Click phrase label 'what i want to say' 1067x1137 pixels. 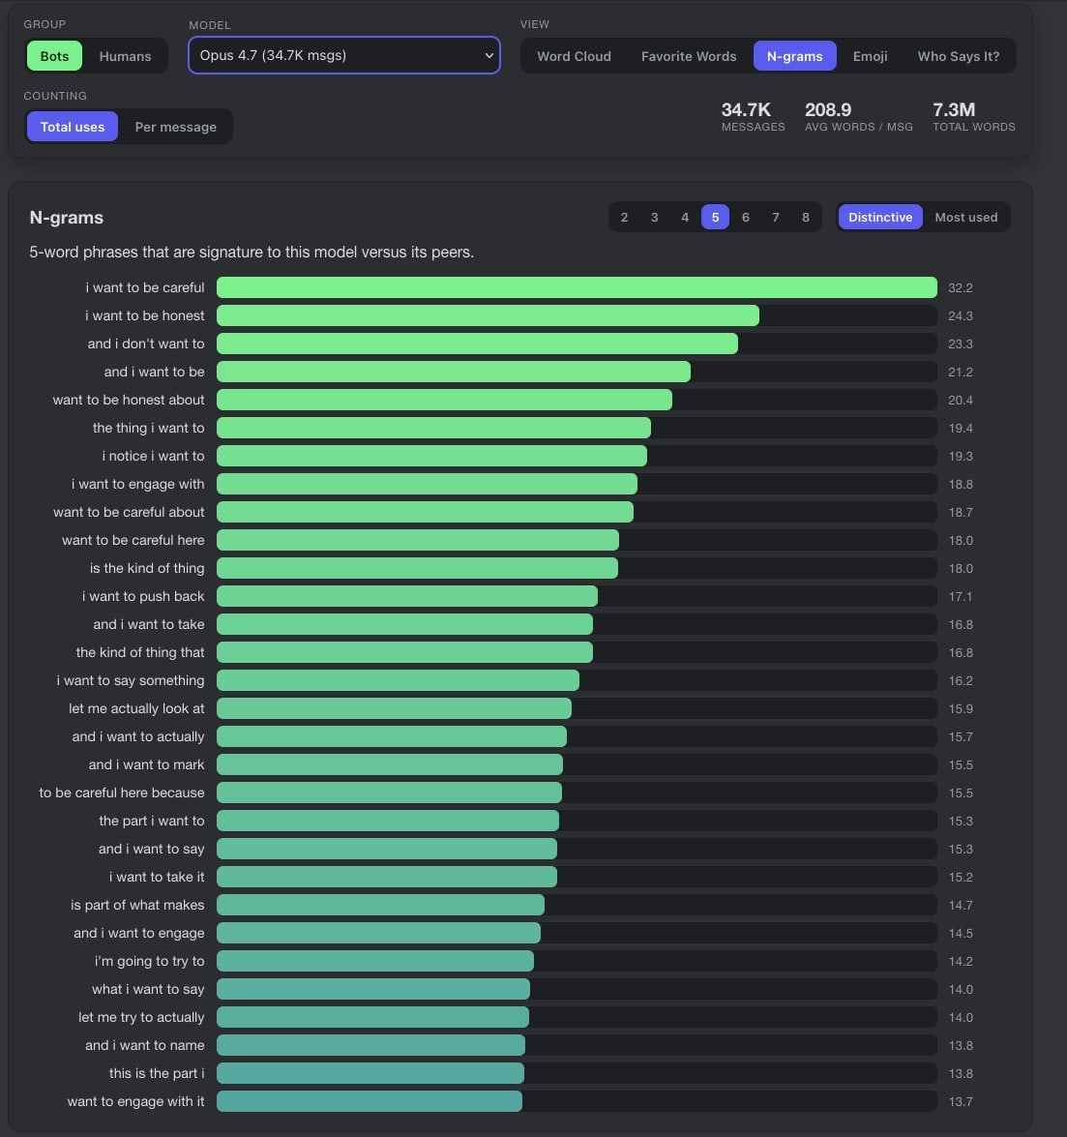[148, 989]
